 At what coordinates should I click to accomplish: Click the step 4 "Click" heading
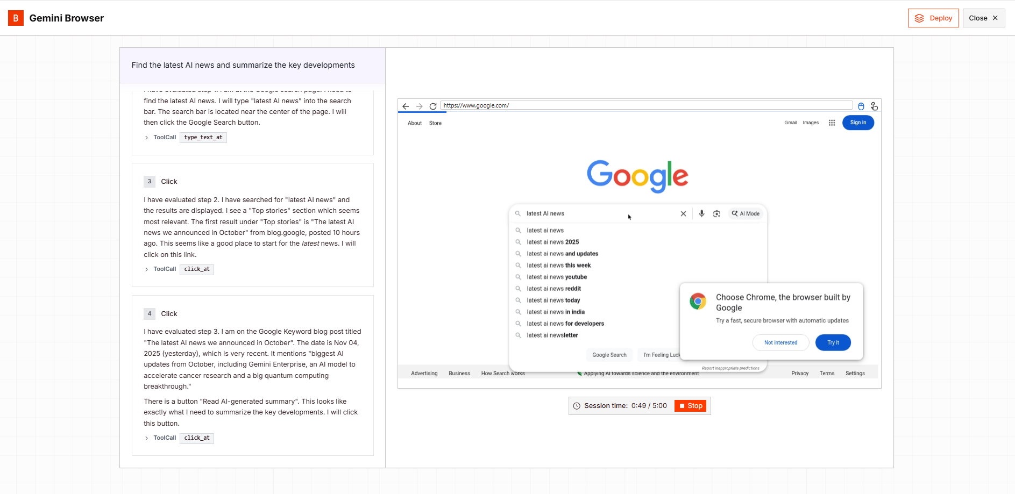coord(169,314)
